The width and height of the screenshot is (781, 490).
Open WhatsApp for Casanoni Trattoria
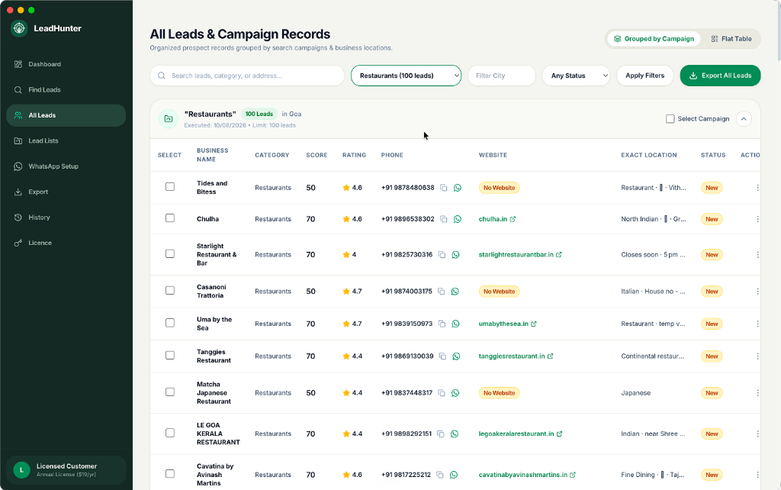coord(455,292)
